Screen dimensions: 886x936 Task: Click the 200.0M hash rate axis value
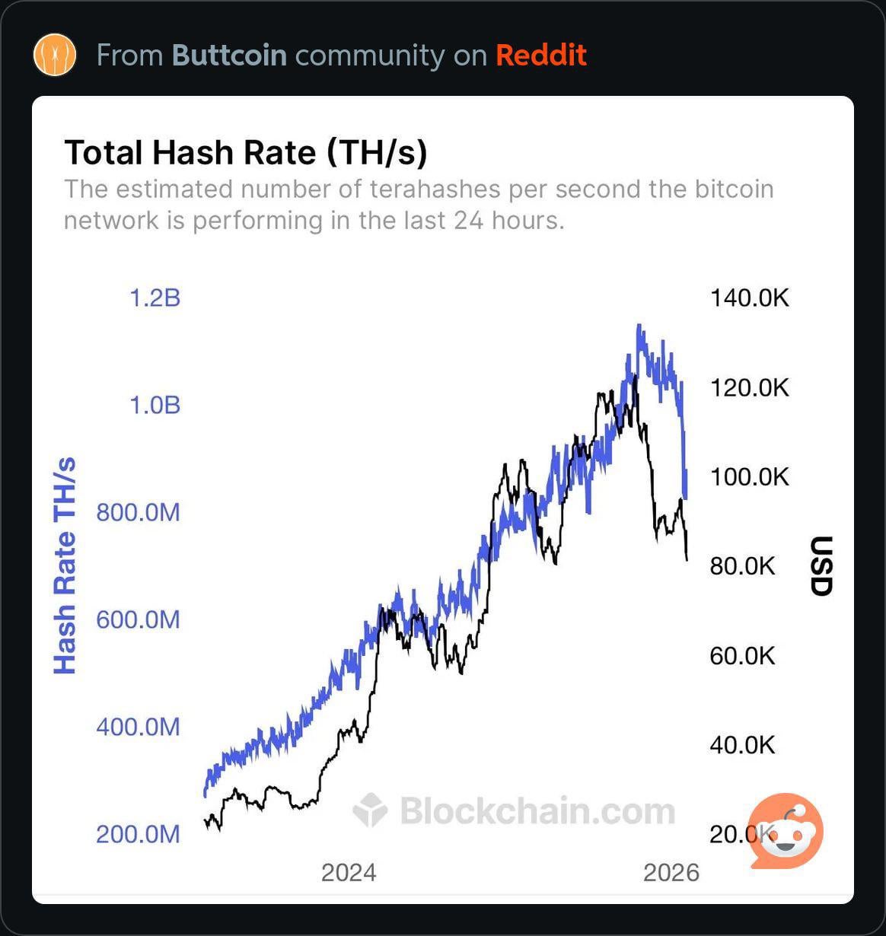pos(139,834)
